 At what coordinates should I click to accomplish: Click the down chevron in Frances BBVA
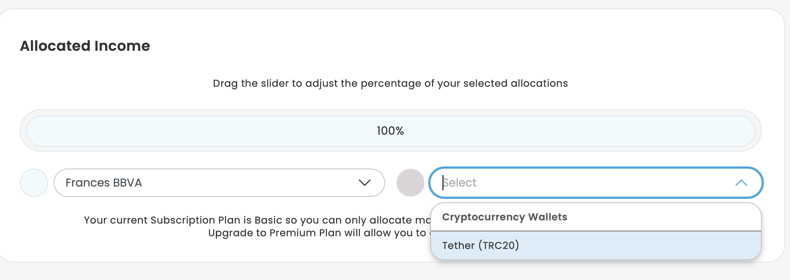[364, 183]
